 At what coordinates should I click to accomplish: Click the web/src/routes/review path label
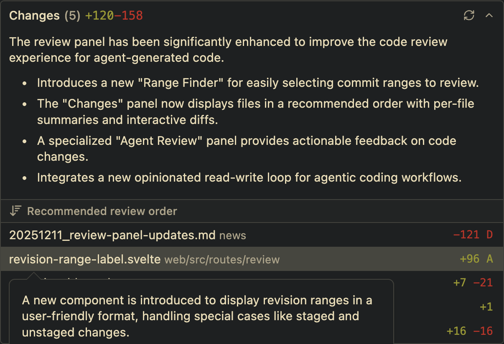coord(222,260)
